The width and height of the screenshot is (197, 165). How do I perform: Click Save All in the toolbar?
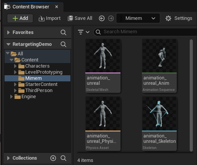coord(80,18)
